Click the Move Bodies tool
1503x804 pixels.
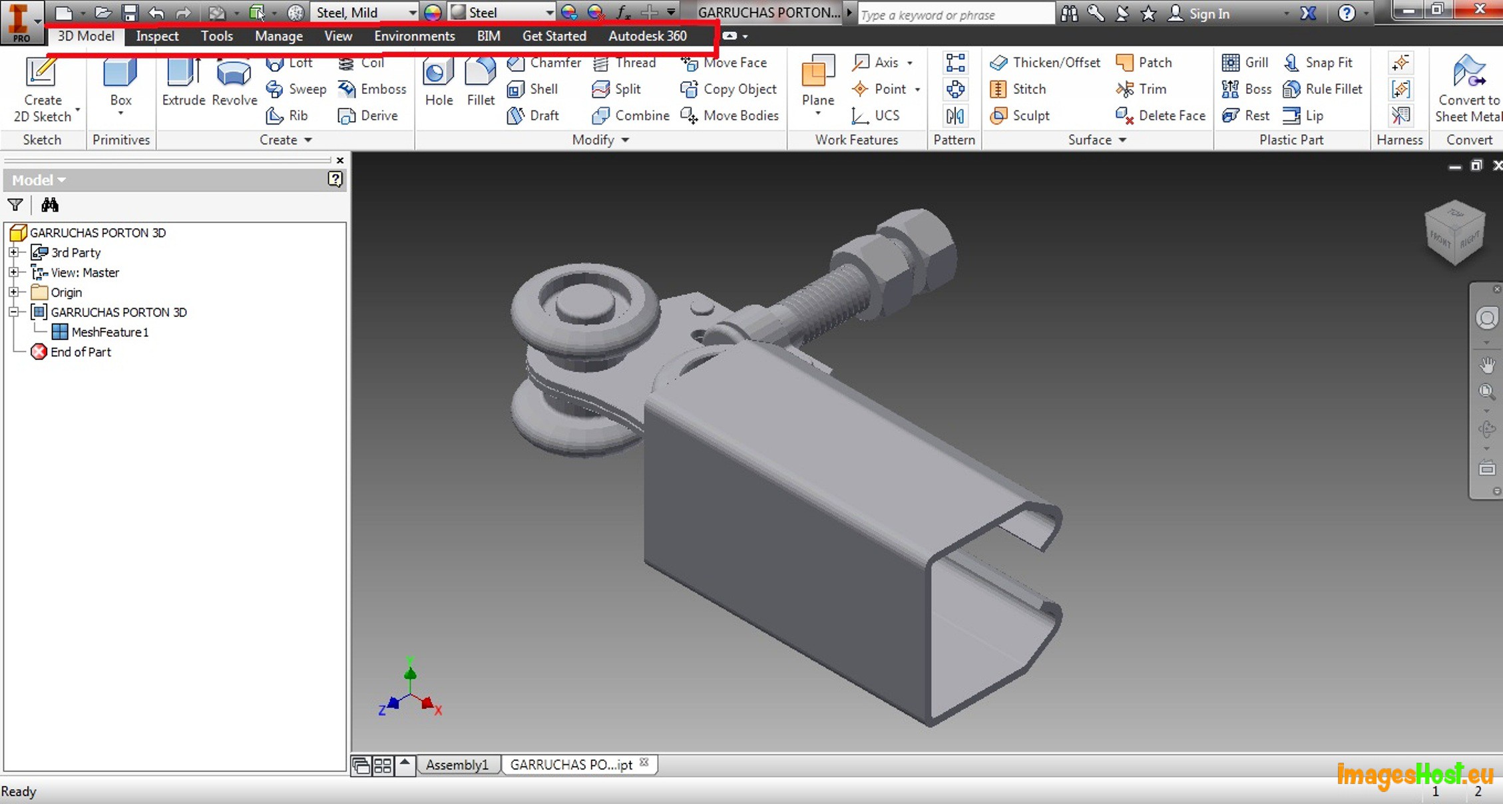(x=730, y=116)
